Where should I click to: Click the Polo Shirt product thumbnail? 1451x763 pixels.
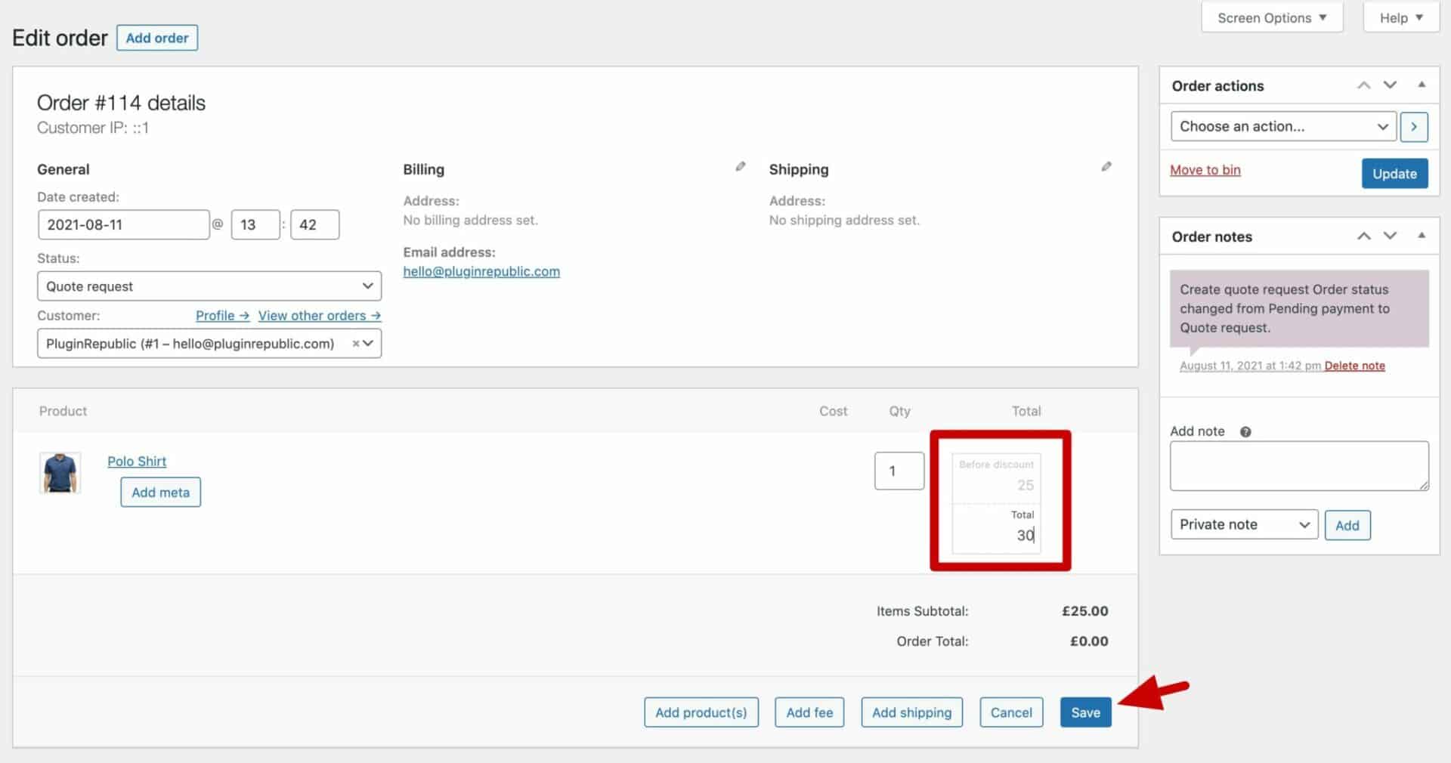60,473
